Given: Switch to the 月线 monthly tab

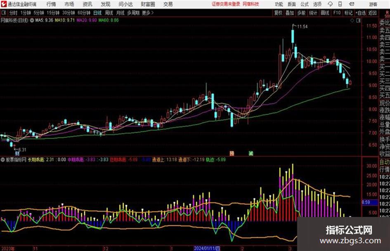Looking at the screenshot, I should 121,13.
